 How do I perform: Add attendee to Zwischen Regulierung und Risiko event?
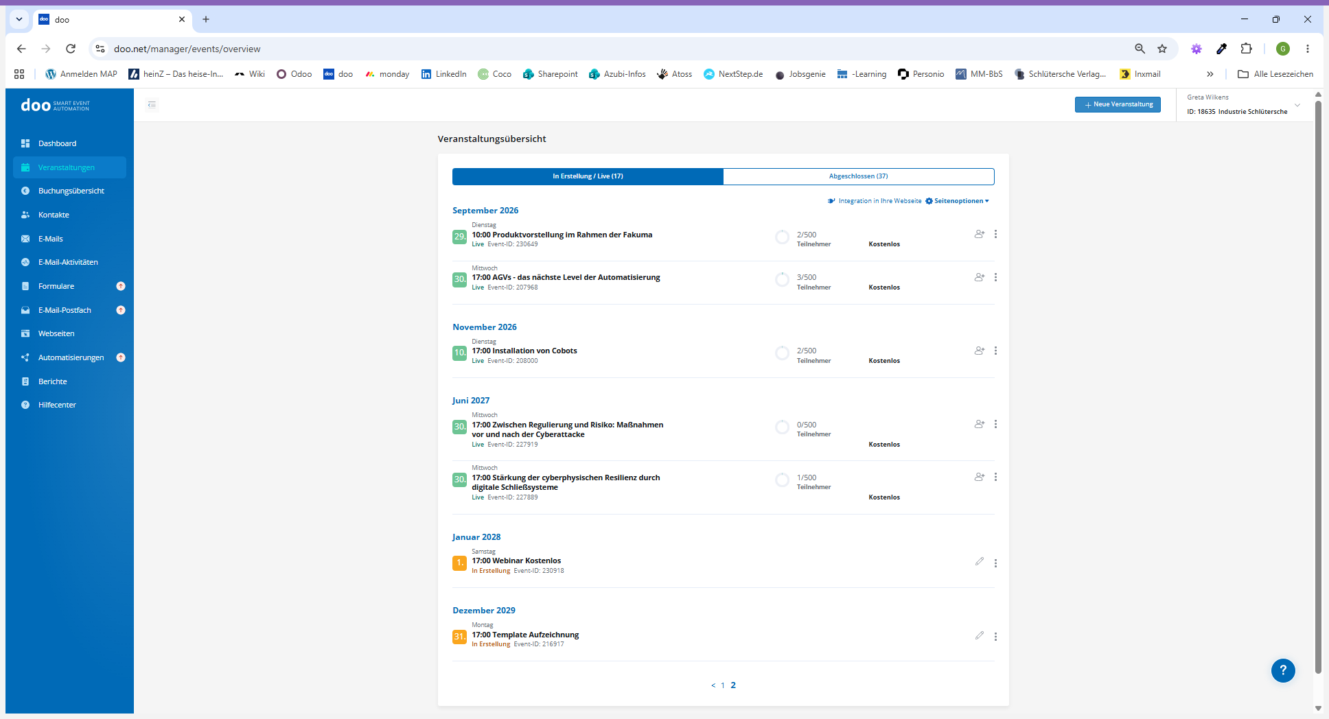coord(980,424)
